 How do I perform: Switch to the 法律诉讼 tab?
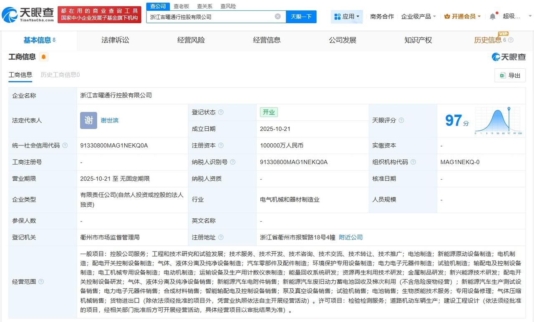(115, 40)
